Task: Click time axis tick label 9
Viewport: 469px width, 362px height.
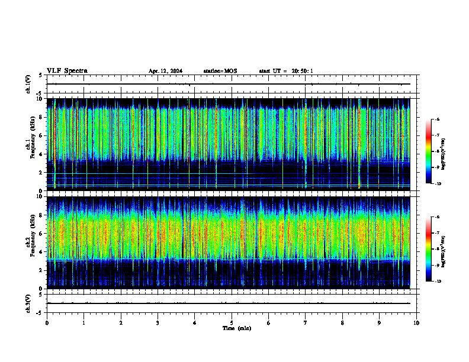Action: point(379,323)
